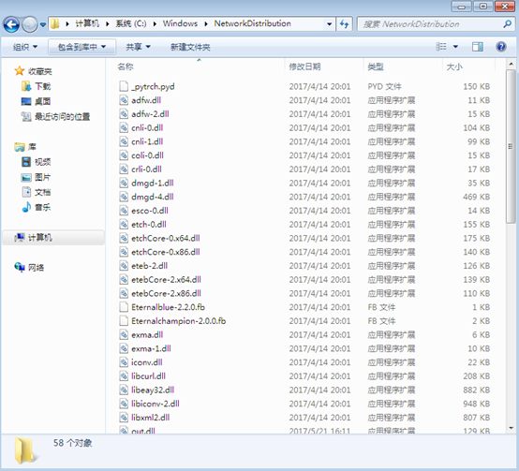This screenshot has height=471, width=519.
Task: Select the Eternalblue-2.2.0.fb file icon
Action: pos(124,307)
